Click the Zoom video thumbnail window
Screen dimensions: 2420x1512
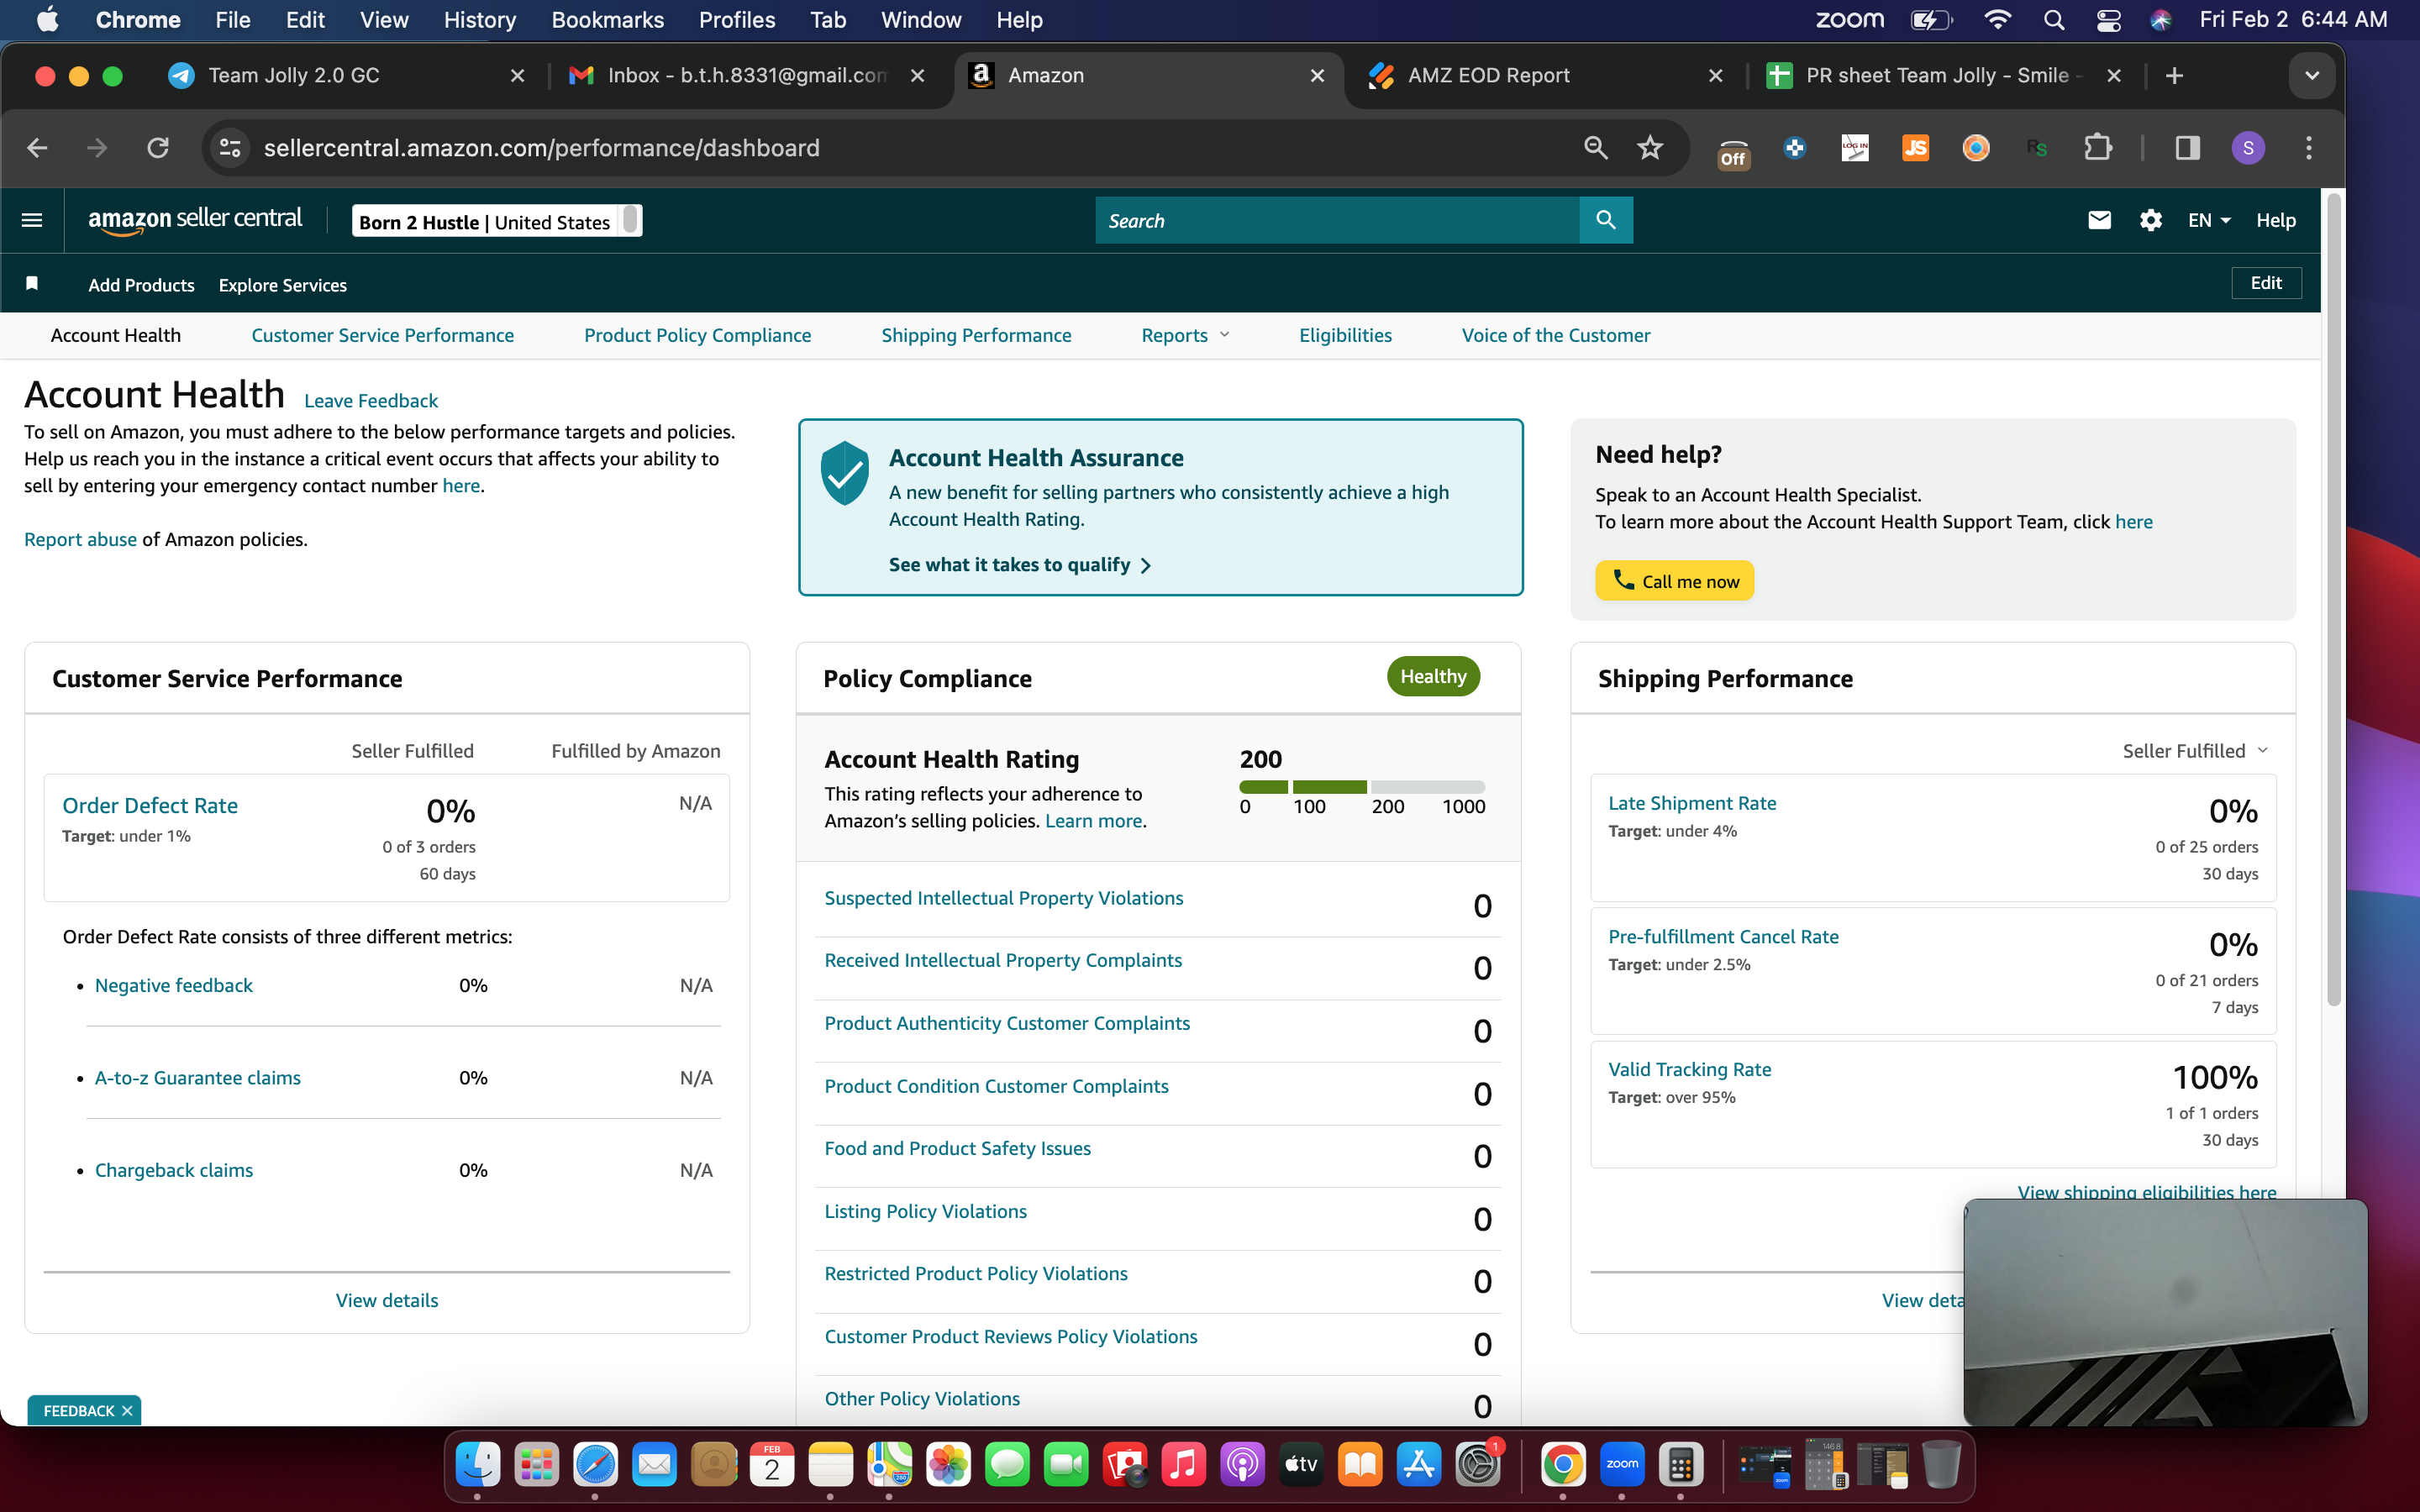pyautogui.click(x=2166, y=1312)
